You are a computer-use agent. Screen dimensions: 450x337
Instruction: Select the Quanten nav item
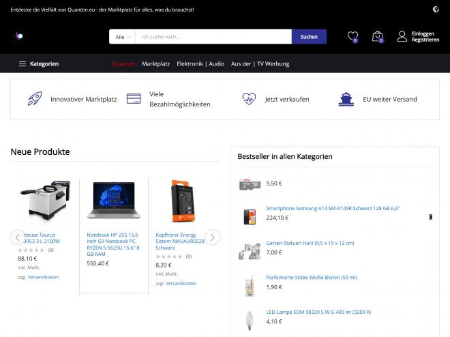pos(123,63)
